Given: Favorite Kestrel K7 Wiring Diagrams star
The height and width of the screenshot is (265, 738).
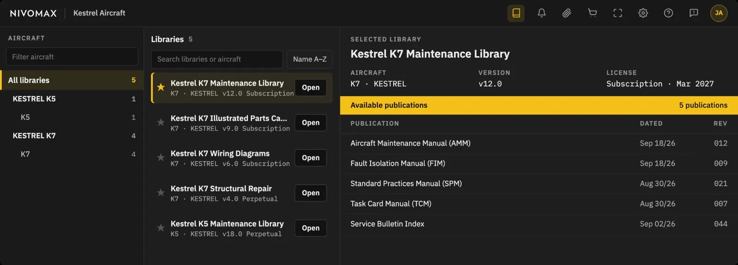Looking at the screenshot, I should [x=161, y=157].
